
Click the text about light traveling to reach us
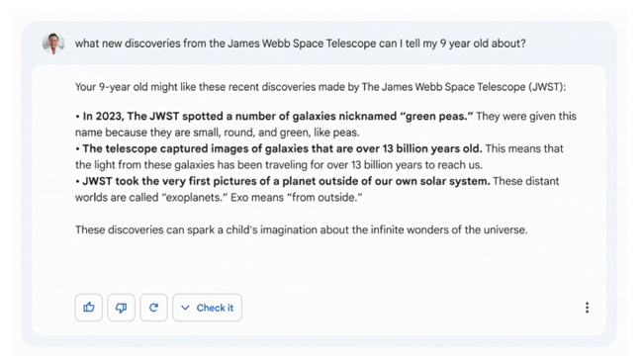click(x=279, y=165)
